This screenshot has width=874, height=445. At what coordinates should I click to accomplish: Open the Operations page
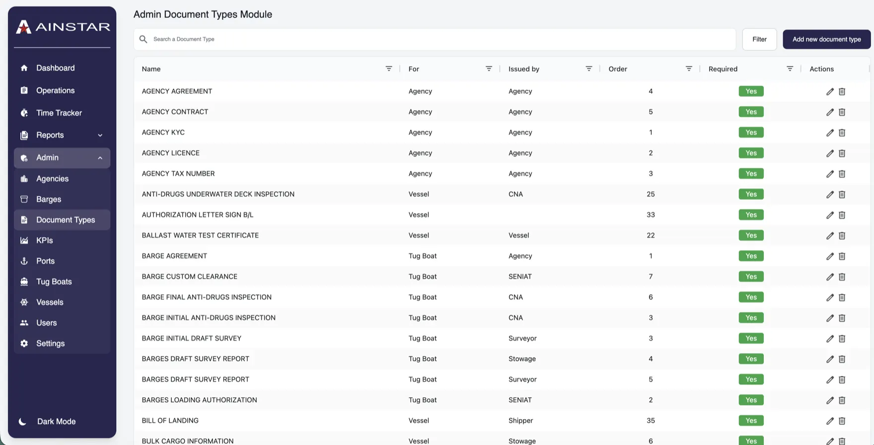[62, 90]
